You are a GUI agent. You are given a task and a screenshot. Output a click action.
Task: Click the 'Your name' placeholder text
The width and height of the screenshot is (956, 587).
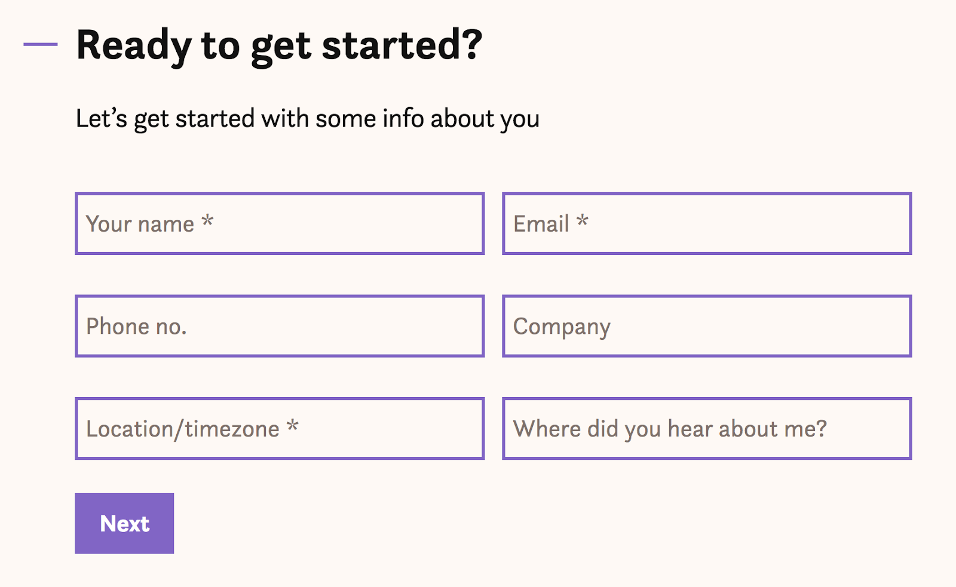point(140,225)
